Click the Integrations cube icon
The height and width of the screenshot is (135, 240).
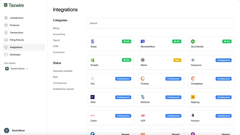[x=6, y=47]
